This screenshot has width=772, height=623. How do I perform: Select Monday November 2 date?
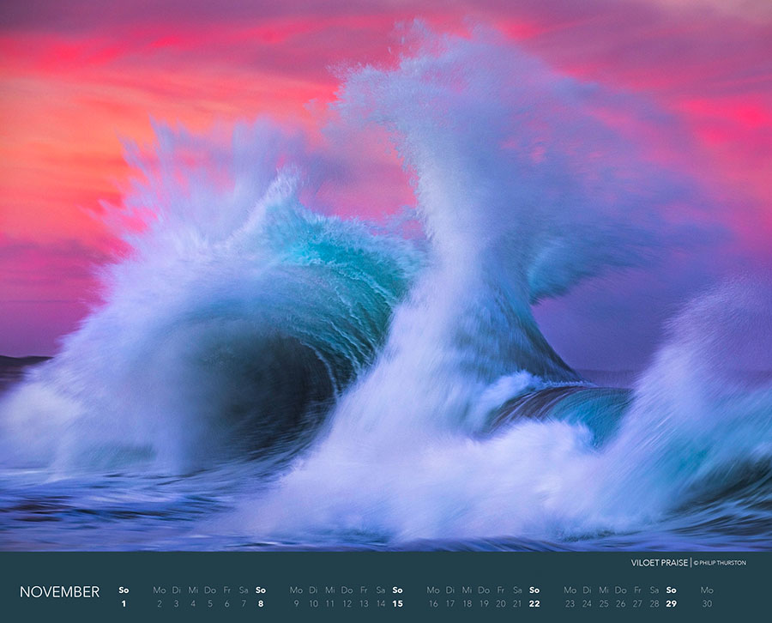click(x=159, y=604)
